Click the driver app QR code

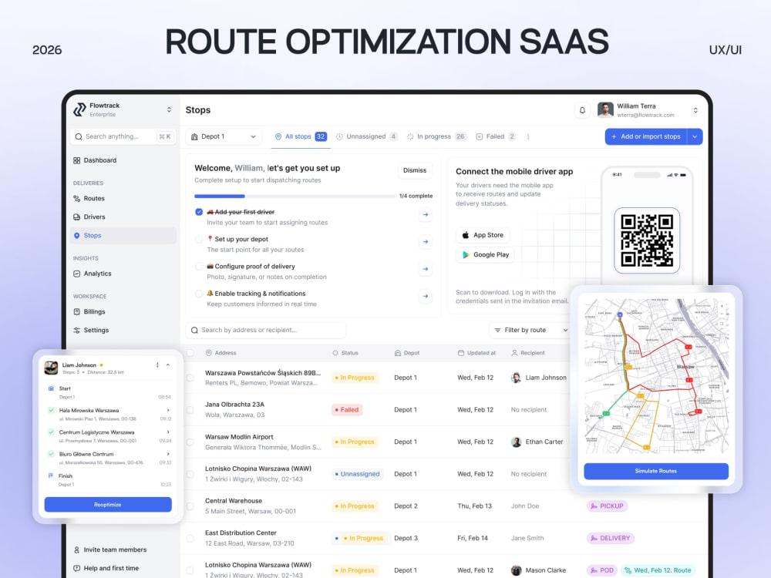(x=647, y=240)
